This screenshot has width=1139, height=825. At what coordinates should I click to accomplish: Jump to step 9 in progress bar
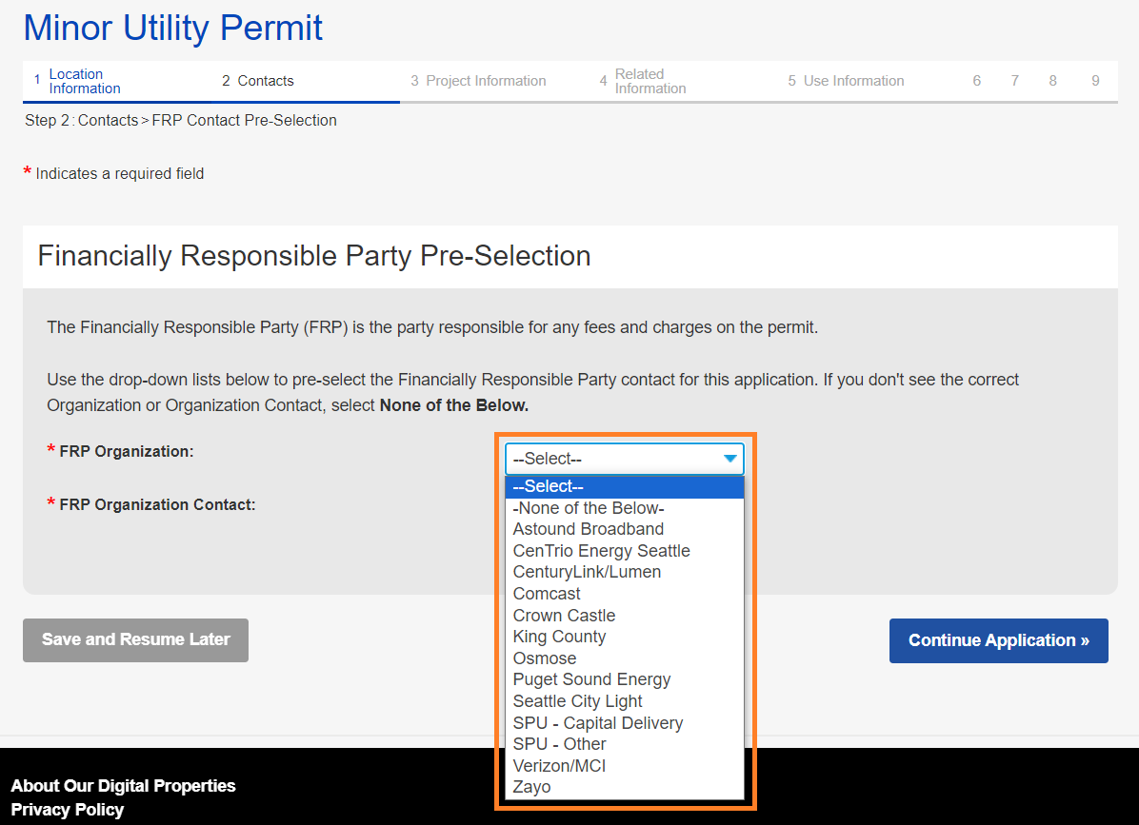tap(1095, 81)
